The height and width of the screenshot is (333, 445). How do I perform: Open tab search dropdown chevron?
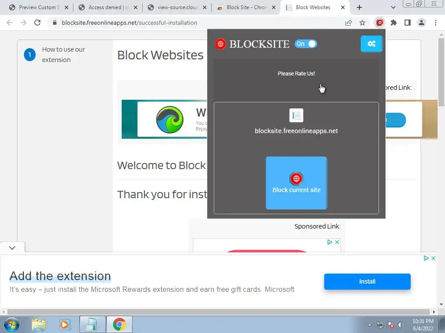(393, 7)
